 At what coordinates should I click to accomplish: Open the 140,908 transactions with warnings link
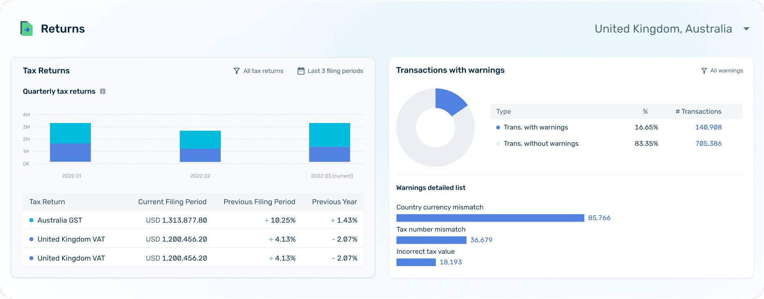(708, 128)
